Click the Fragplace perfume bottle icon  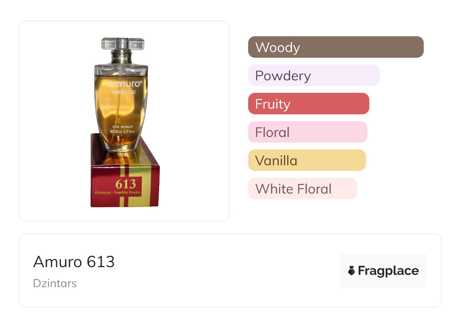tap(352, 271)
